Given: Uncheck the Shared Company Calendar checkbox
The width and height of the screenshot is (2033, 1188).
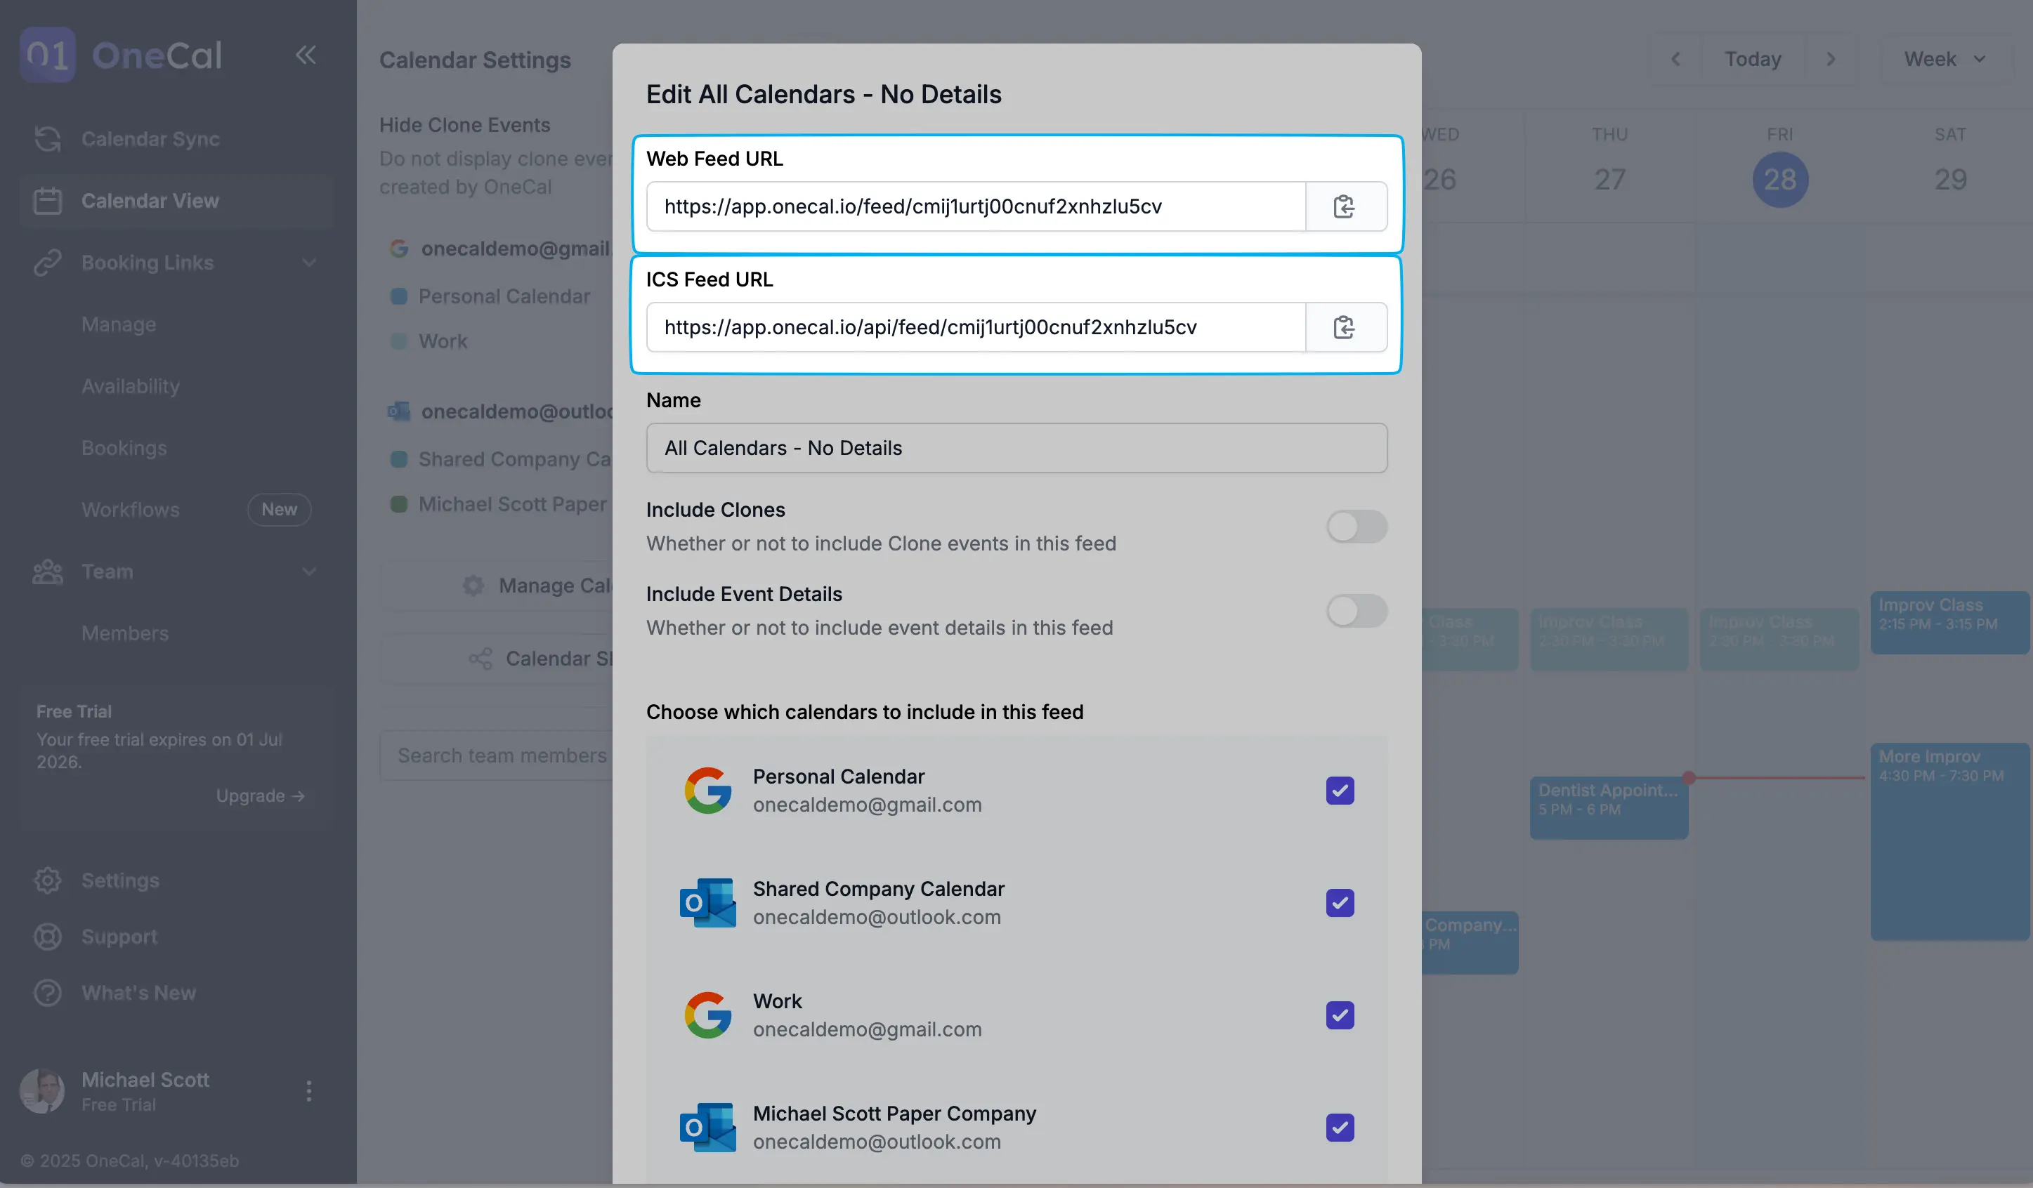Looking at the screenshot, I should (1339, 904).
